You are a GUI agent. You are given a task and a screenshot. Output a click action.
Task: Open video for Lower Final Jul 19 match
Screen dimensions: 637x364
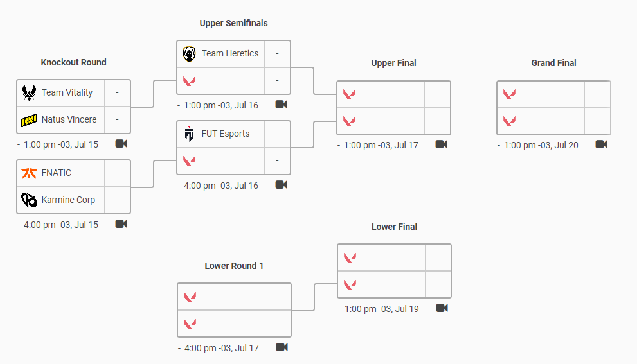coord(442,308)
